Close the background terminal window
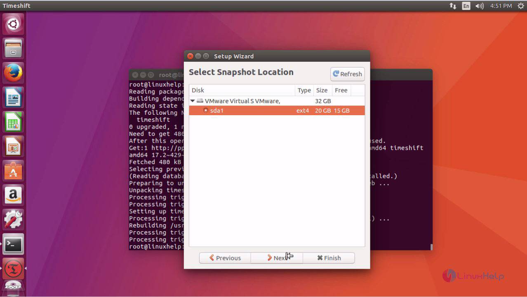This screenshot has width=527, height=297. tap(135, 75)
